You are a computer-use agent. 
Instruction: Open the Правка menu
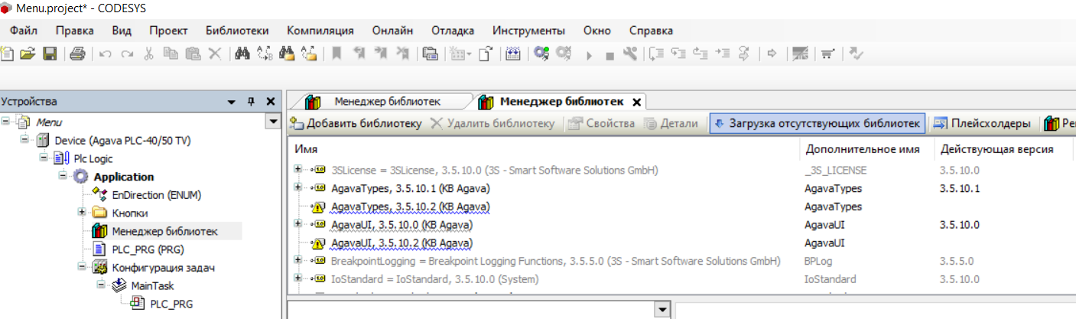tap(75, 31)
